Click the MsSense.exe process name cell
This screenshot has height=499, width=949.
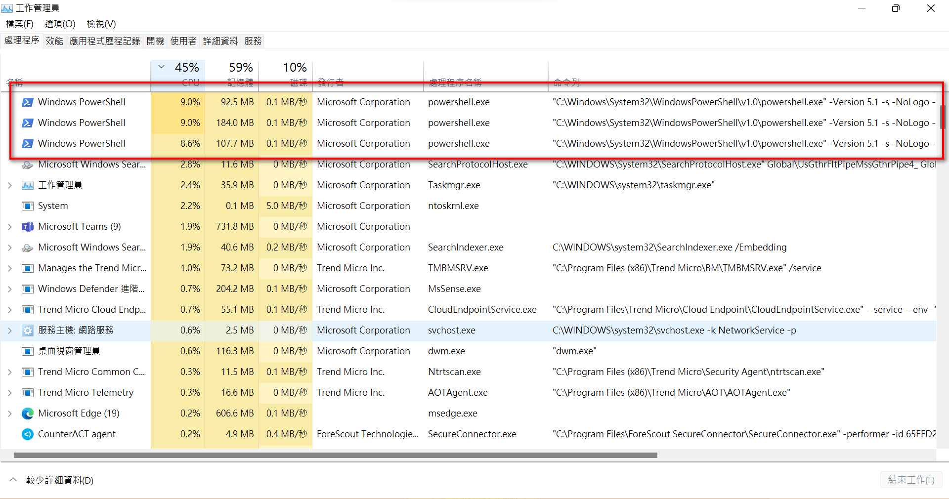[x=454, y=289]
